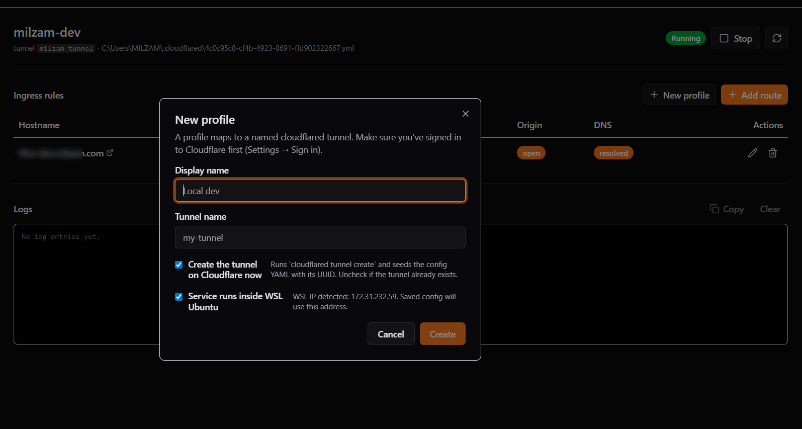
Task: Close the New profile dialog
Action: click(466, 114)
